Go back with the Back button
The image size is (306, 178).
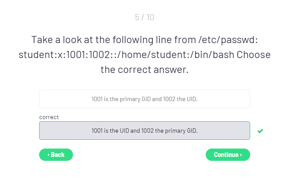pyautogui.click(x=56, y=155)
